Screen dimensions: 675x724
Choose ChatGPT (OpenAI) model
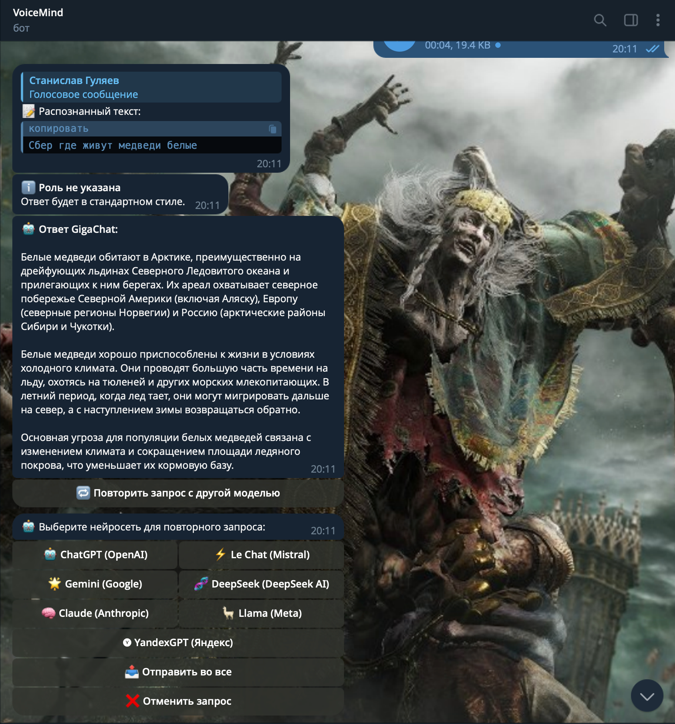coord(95,555)
